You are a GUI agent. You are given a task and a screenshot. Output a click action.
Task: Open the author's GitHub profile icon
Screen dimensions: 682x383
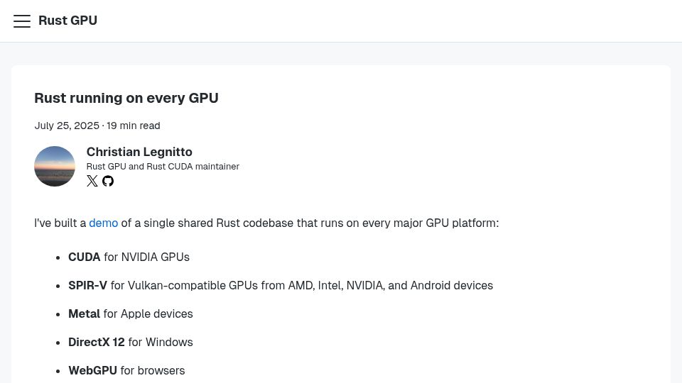click(x=108, y=181)
